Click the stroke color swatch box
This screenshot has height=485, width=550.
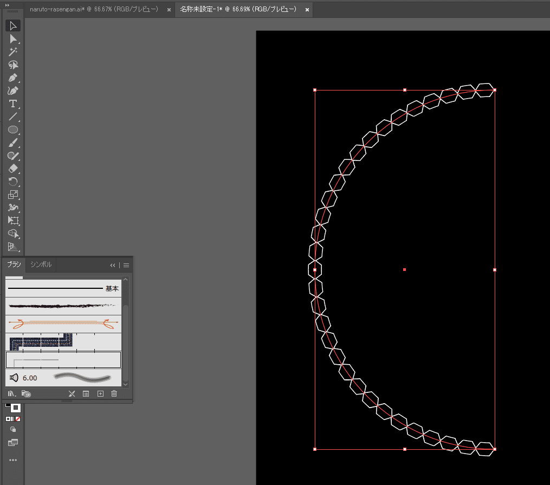point(16,408)
